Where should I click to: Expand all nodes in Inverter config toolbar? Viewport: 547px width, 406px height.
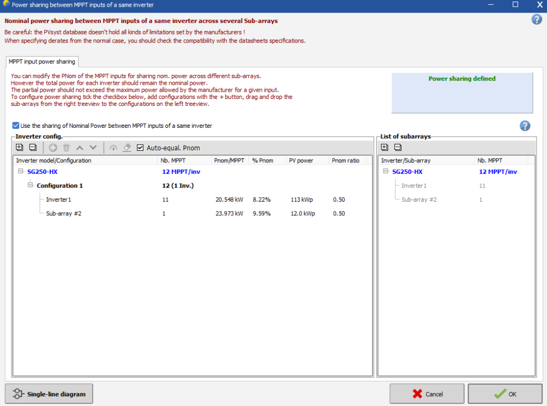[x=20, y=148]
